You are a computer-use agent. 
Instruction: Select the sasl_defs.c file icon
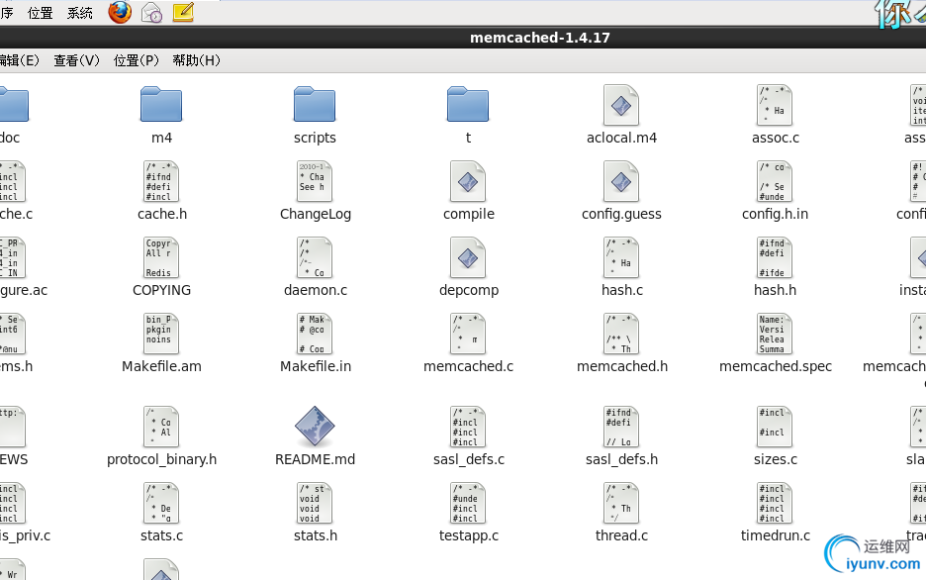[468, 427]
